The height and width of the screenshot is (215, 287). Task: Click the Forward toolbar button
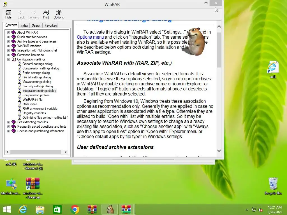pyautogui.click(x=34, y=14)
